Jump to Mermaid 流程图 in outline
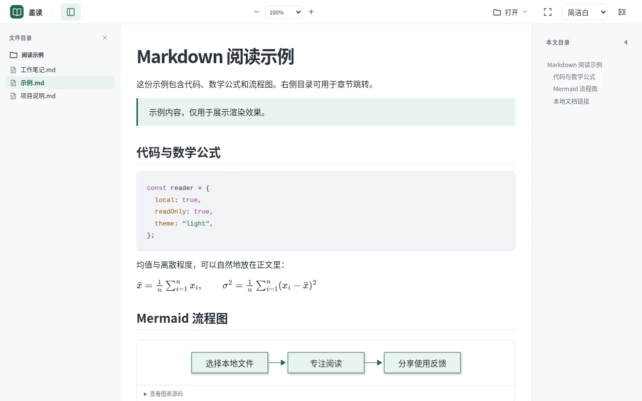The image size is (642, 401). (575, 89)
